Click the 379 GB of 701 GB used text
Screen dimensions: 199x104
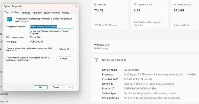pyautogui.click(x=105, y=25)
